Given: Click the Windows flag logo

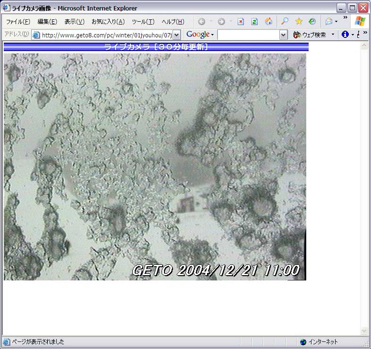Looking at the screenshot, I should 360,21.
